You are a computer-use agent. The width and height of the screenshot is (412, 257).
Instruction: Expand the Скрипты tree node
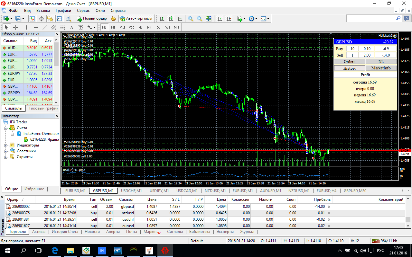pos(6,157)
